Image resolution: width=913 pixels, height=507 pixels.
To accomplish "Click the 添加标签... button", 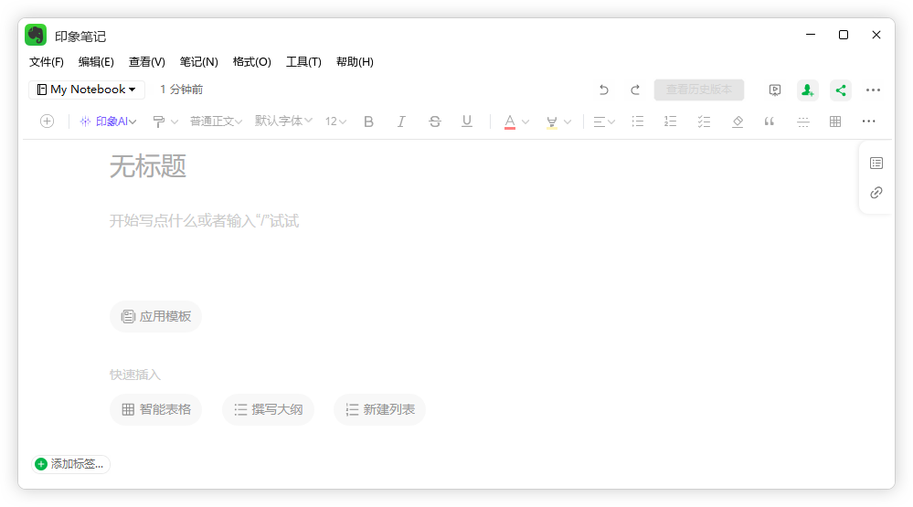I will pos(70,464).
